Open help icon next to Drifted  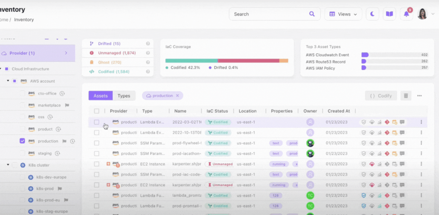[x=148, y=44]
